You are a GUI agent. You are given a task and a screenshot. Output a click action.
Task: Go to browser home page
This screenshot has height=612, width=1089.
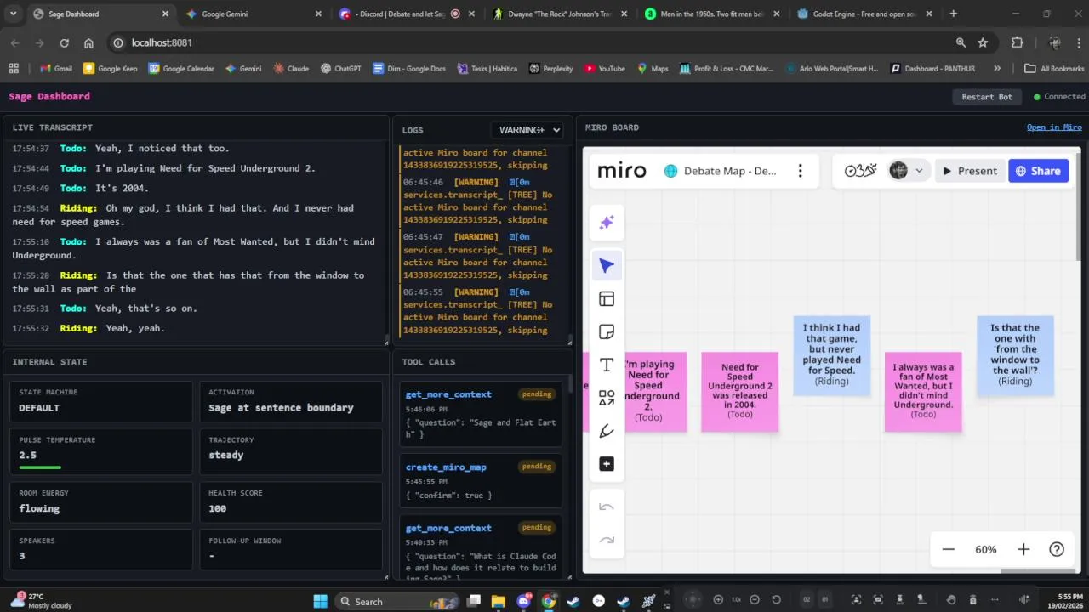(88, 42)
